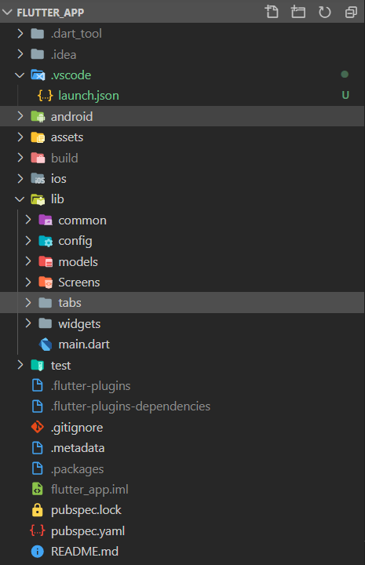Click the Android folder icon
Screen dimensions: 365x565
click(x=38, y=116)
